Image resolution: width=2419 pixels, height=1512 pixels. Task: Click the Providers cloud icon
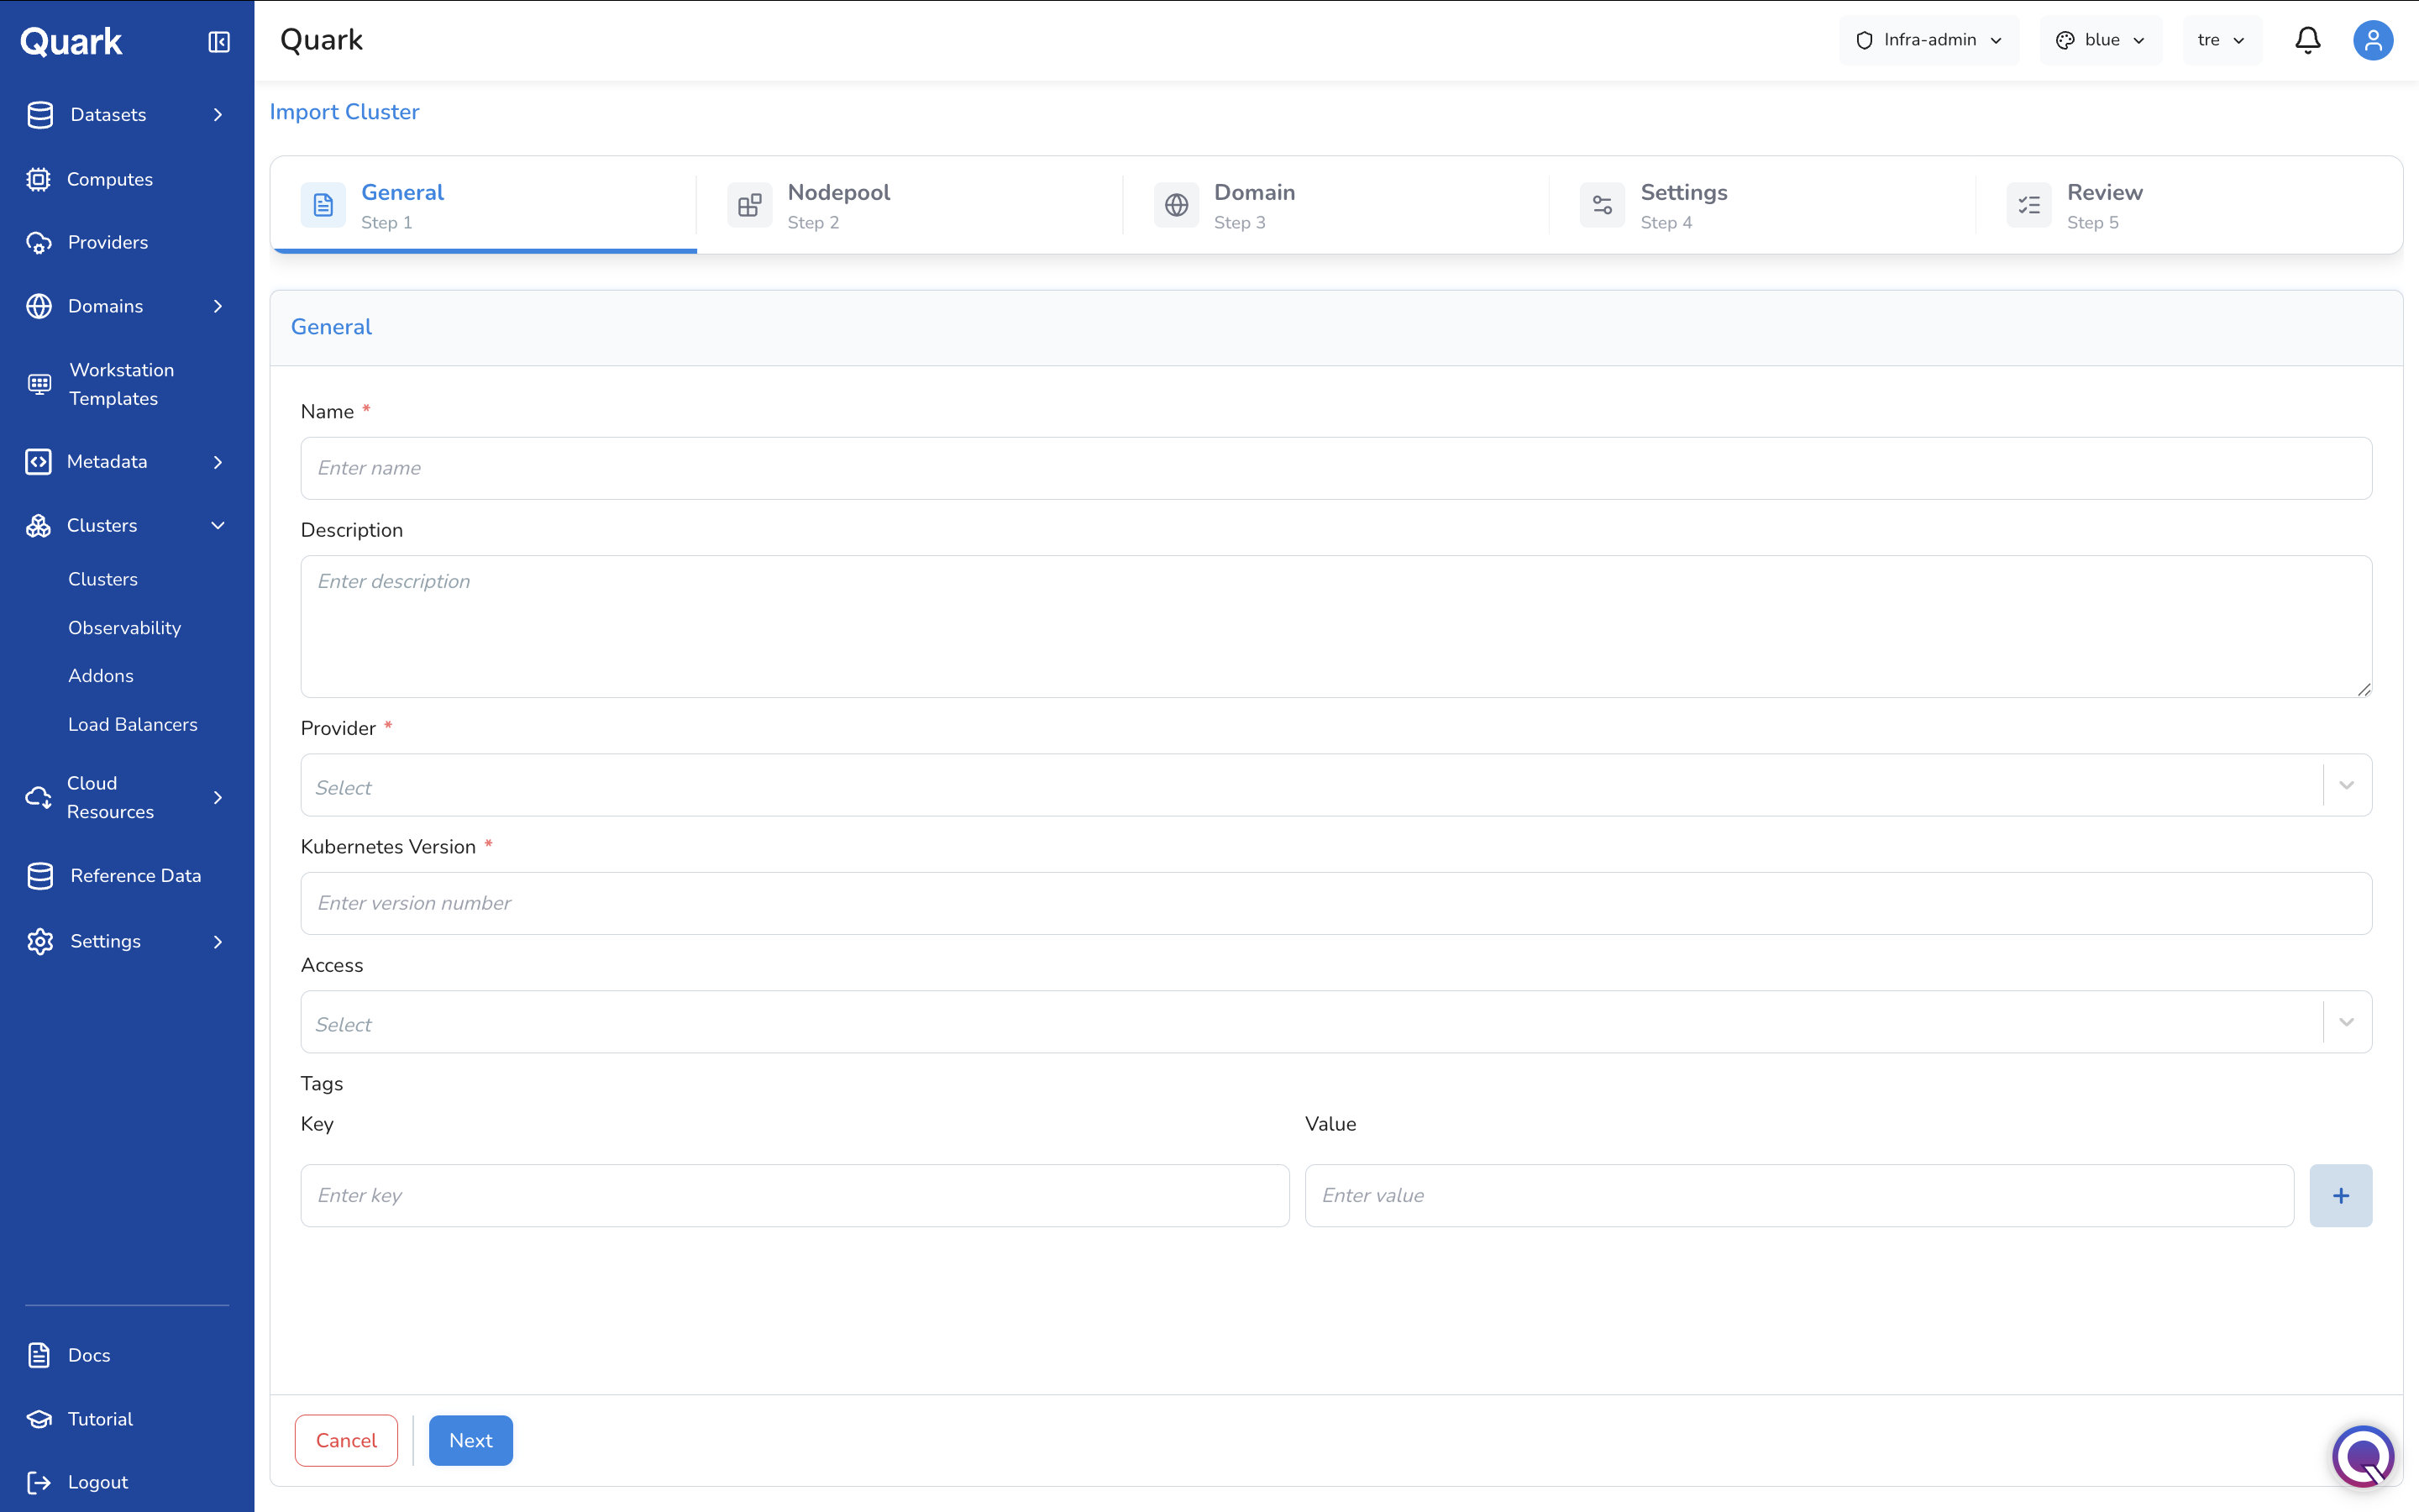point(39,243)
